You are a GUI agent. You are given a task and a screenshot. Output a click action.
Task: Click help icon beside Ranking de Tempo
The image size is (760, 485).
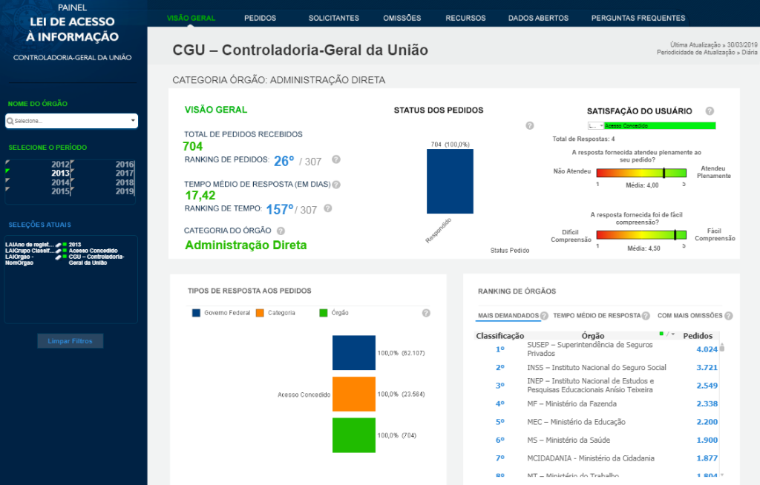coord(328,209)
